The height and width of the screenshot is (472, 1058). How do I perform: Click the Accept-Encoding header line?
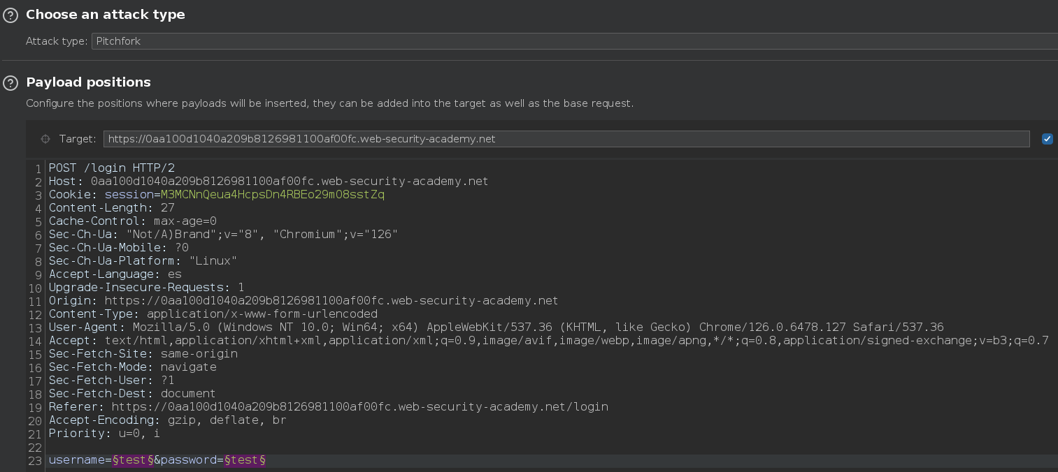pos(167,420)
